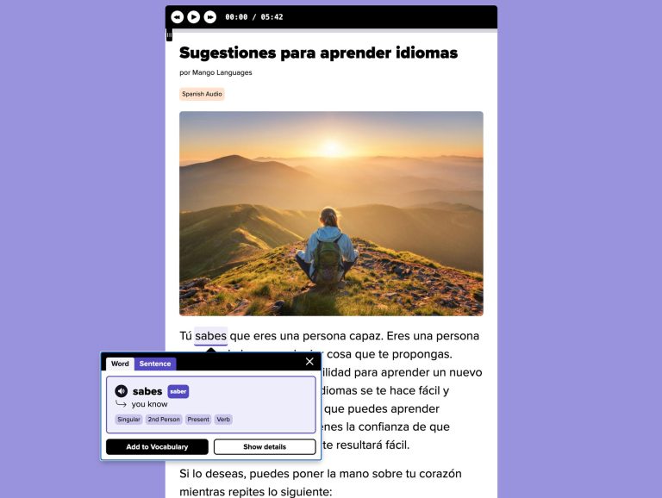Click the rewind audio button
The width and height of the screenshot is (662, 498).
tap(178, 17)
